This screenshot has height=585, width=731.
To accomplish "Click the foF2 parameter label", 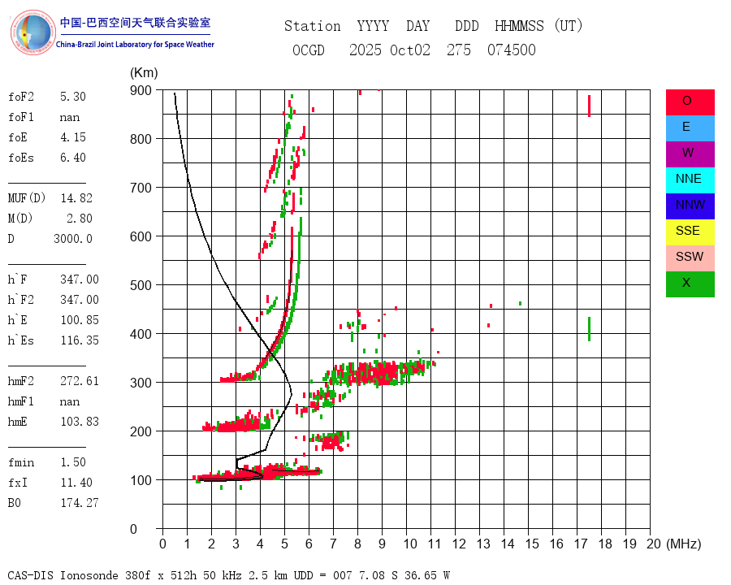I will [21, 97].
